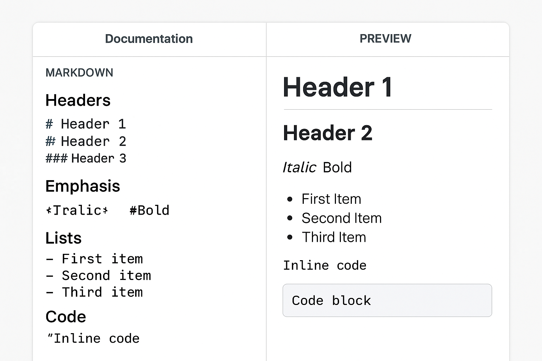This screenshot has height=361, width=542.
Task: Select the Inline code example under Code
Action: [92, 338]
